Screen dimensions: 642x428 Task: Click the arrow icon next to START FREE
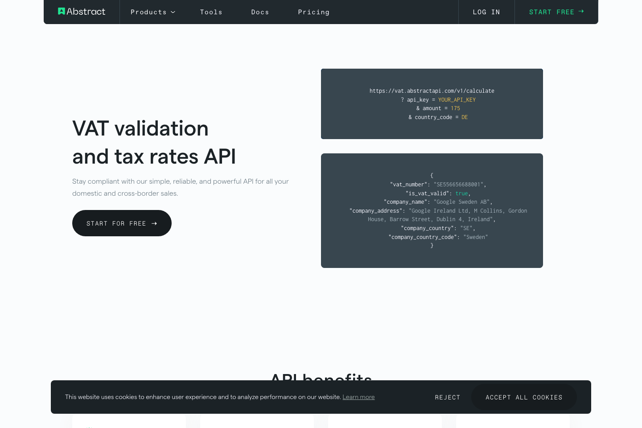tap(581, 11)
